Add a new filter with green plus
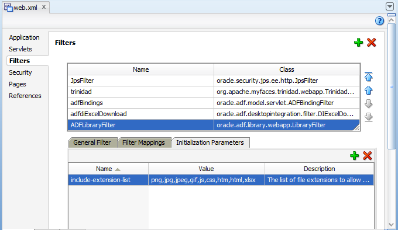Viewport: 398px width, 230px height. coord(358,43)
